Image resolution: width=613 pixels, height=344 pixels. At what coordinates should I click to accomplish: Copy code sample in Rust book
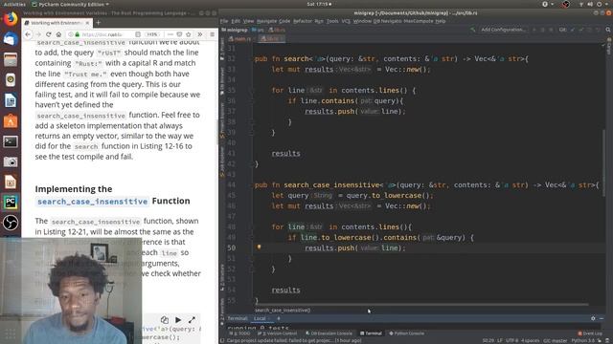(165, 320)
